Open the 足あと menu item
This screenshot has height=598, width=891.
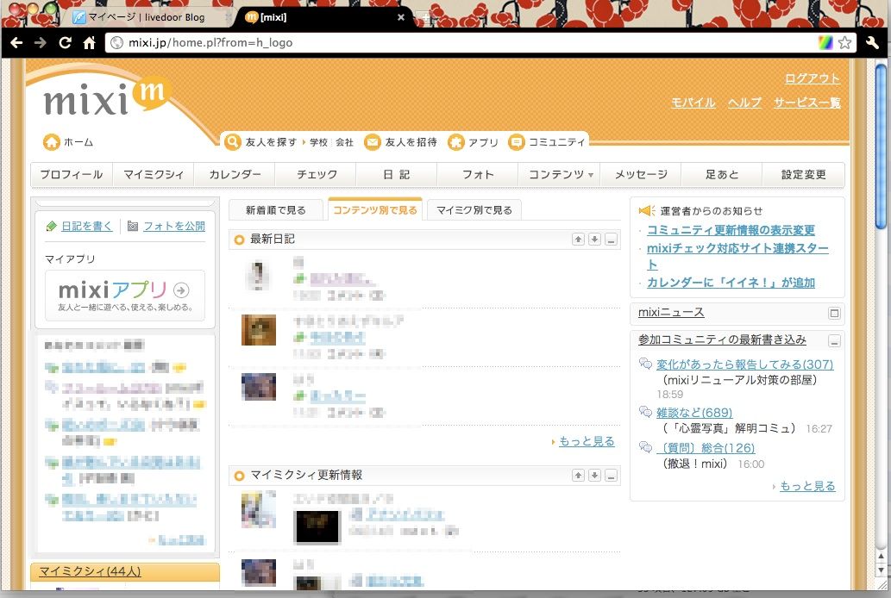tap(721, 174)
